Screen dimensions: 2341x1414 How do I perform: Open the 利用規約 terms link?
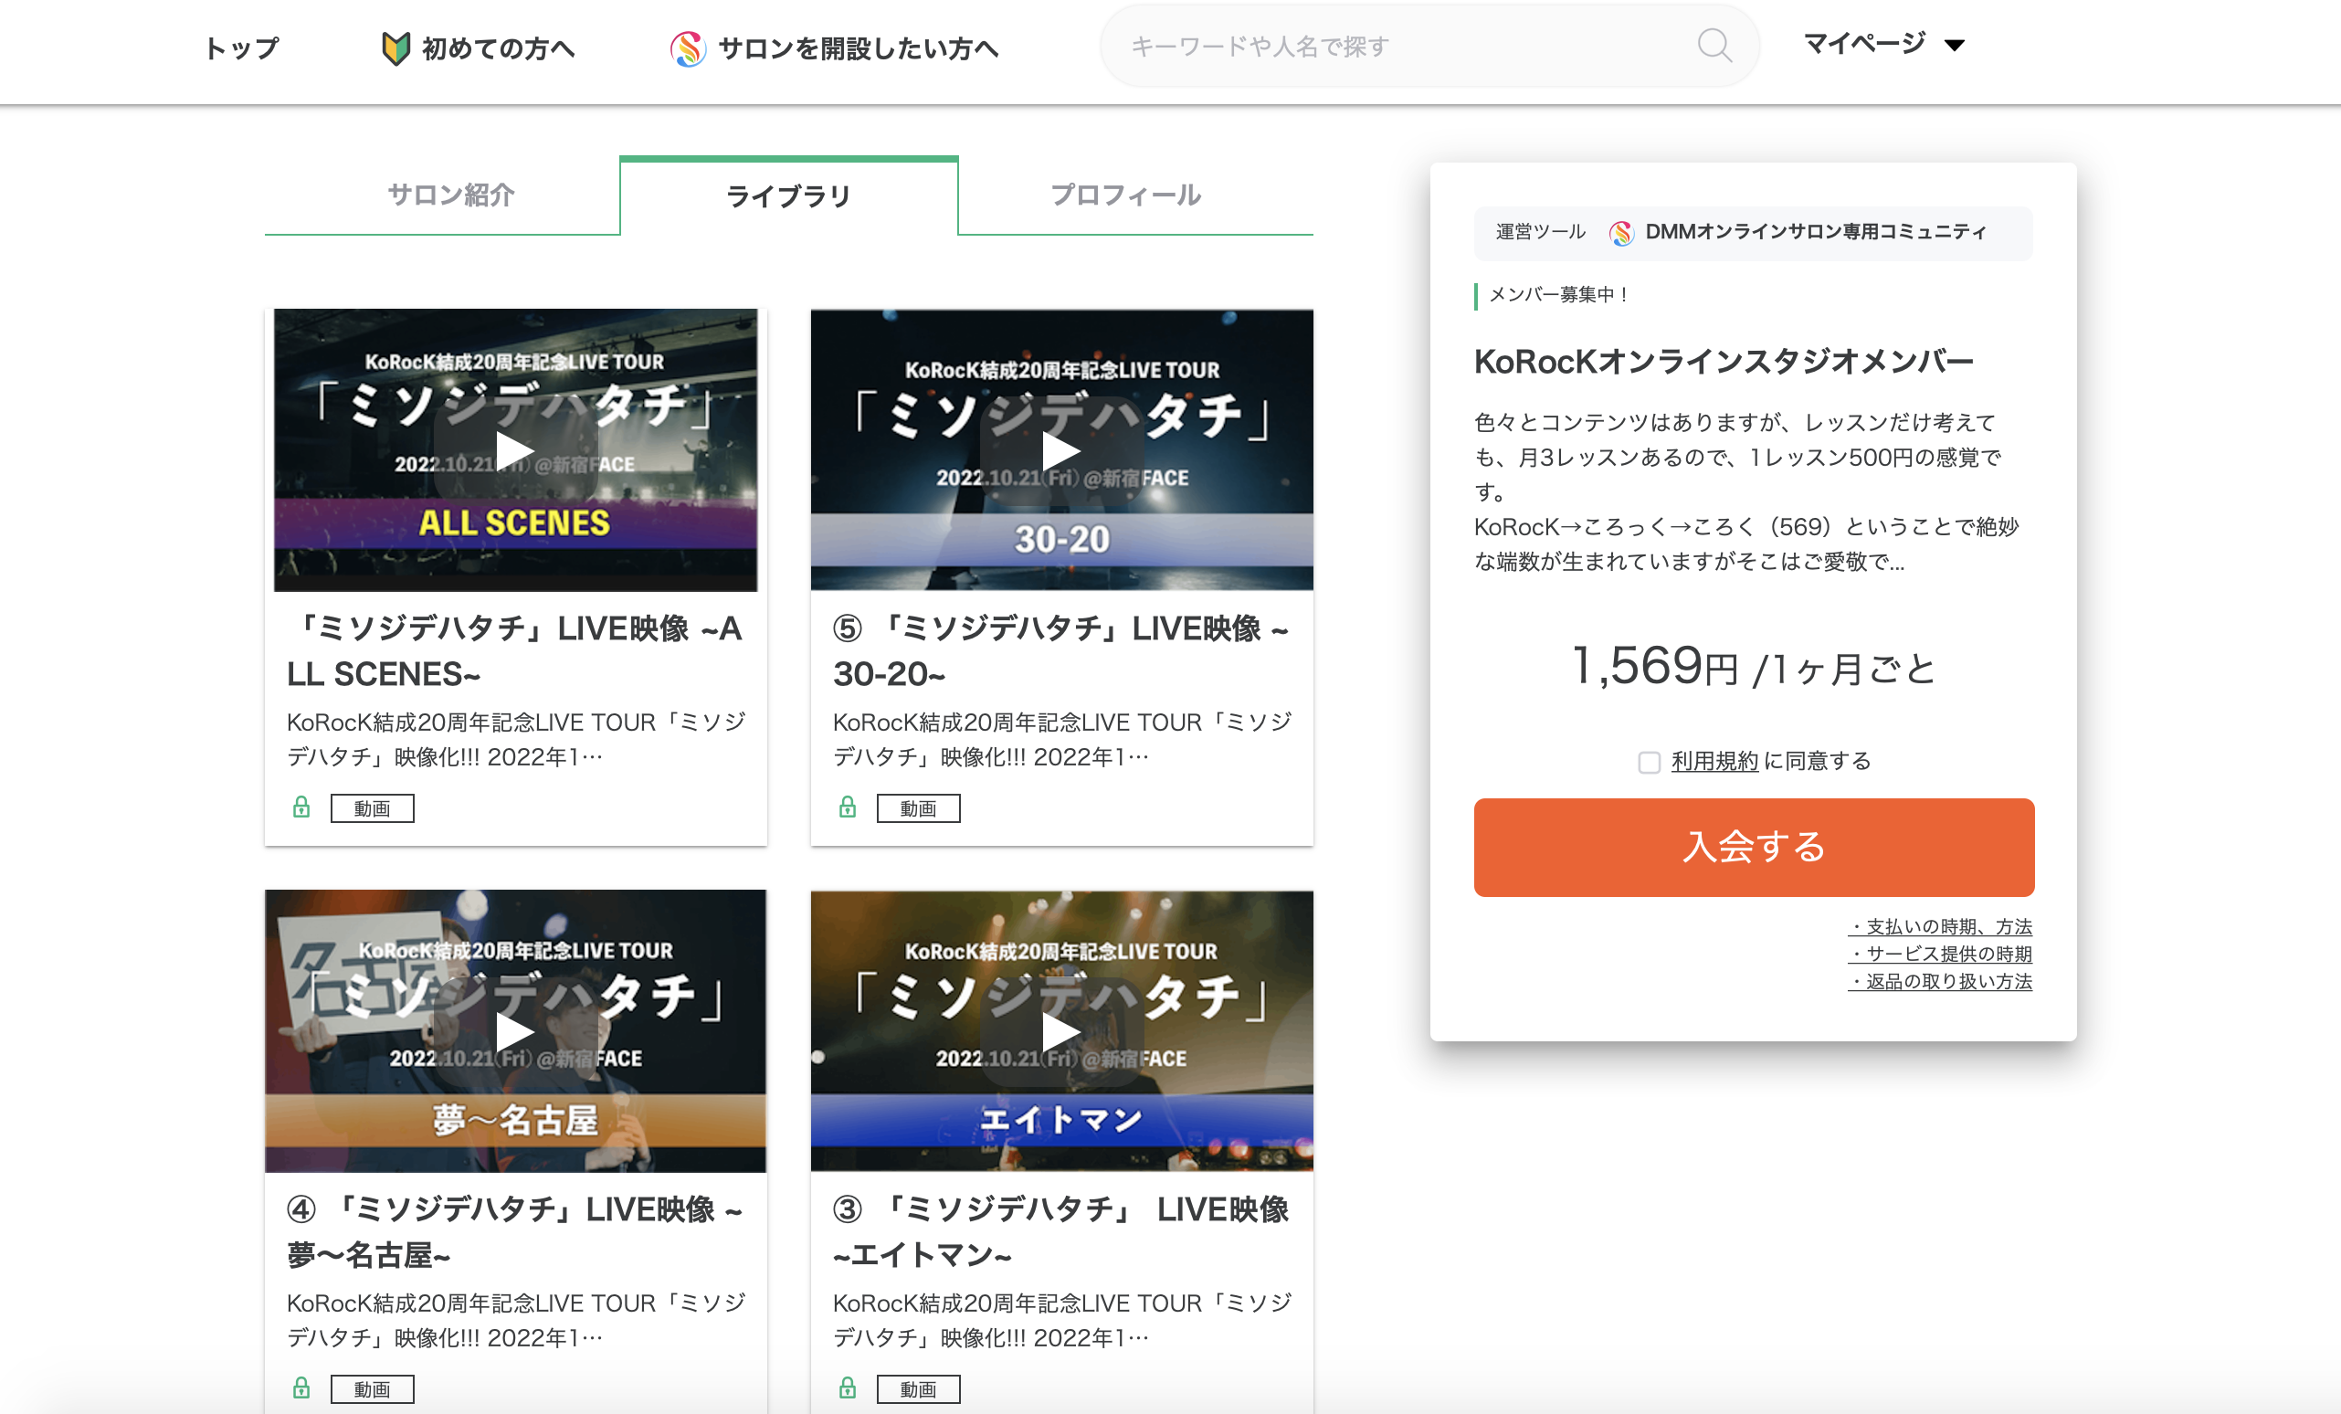tap(1714, 761)
